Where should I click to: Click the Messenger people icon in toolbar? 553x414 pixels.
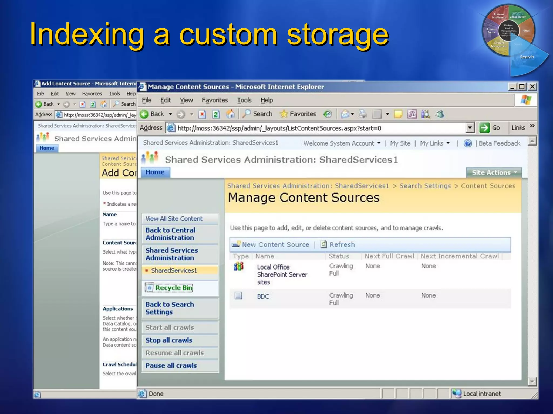pyautogui.click(x=440, y=114)
